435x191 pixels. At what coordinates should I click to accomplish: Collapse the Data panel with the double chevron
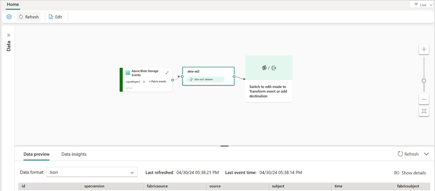(8, 35)
